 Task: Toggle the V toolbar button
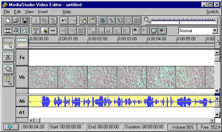point(120,21)
